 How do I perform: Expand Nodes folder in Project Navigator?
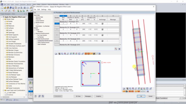5,21
